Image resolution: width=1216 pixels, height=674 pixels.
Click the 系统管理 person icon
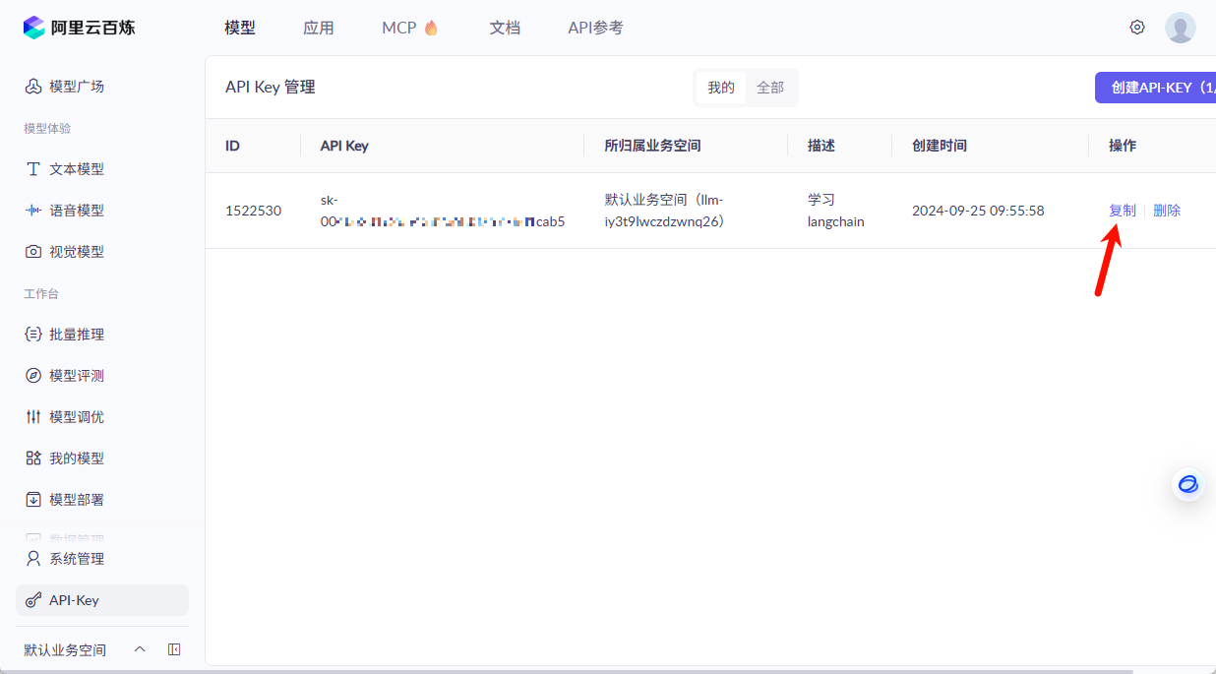click(x=33, y=559)
